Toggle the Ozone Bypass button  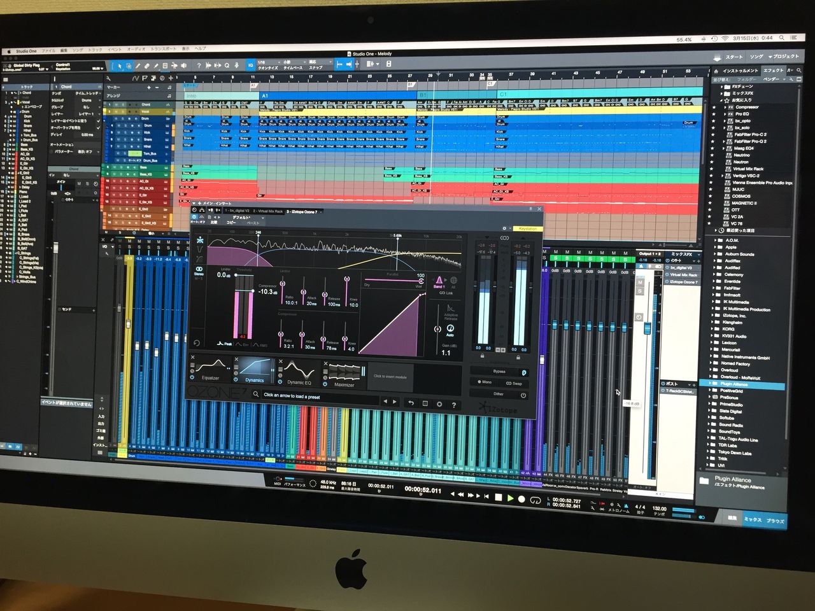pos(500,371)
